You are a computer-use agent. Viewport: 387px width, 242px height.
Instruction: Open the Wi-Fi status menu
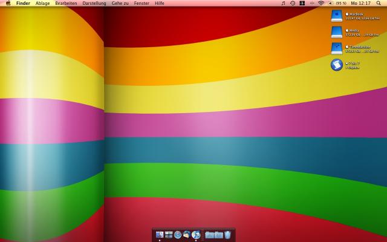click(321, 3)
